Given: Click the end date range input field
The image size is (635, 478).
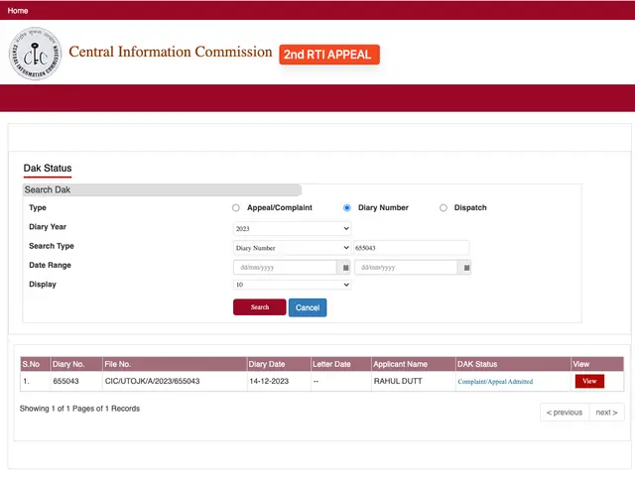Looking at the screenshot, I should [406, 268].
